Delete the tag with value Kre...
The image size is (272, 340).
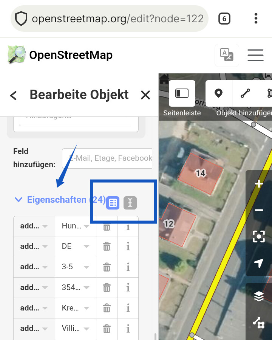pos(107,308)
